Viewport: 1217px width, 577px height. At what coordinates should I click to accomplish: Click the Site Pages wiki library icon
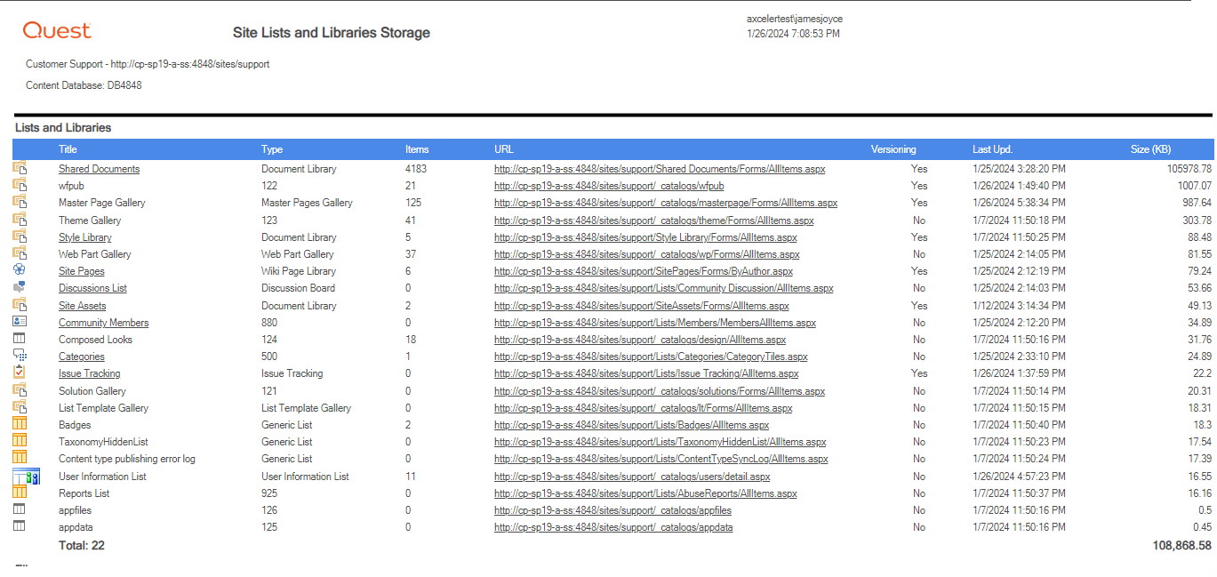tap(19, 270)
